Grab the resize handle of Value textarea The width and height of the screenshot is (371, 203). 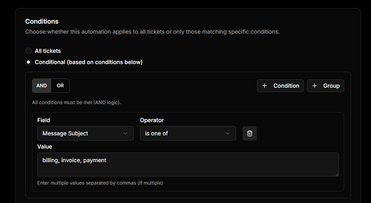pos(337,174)
